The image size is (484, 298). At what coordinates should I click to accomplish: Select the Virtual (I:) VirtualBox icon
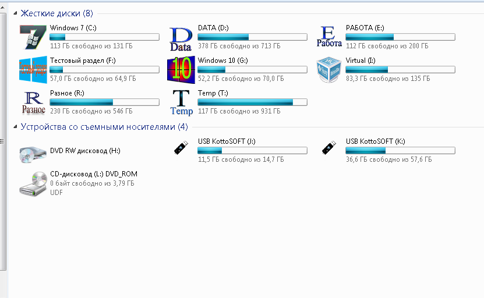[x=328, y=70]
